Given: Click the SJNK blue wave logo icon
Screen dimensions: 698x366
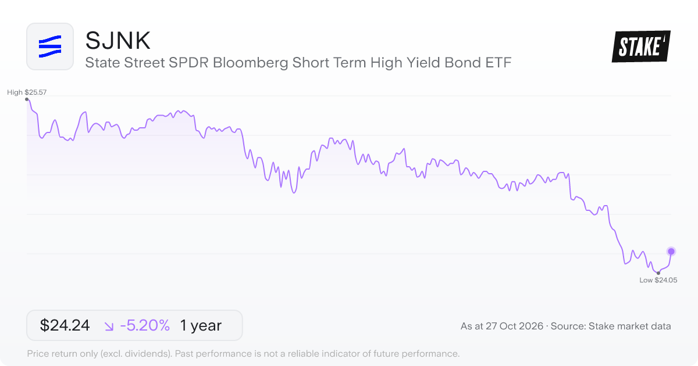Looking at the screenshot, I should 50,46.
